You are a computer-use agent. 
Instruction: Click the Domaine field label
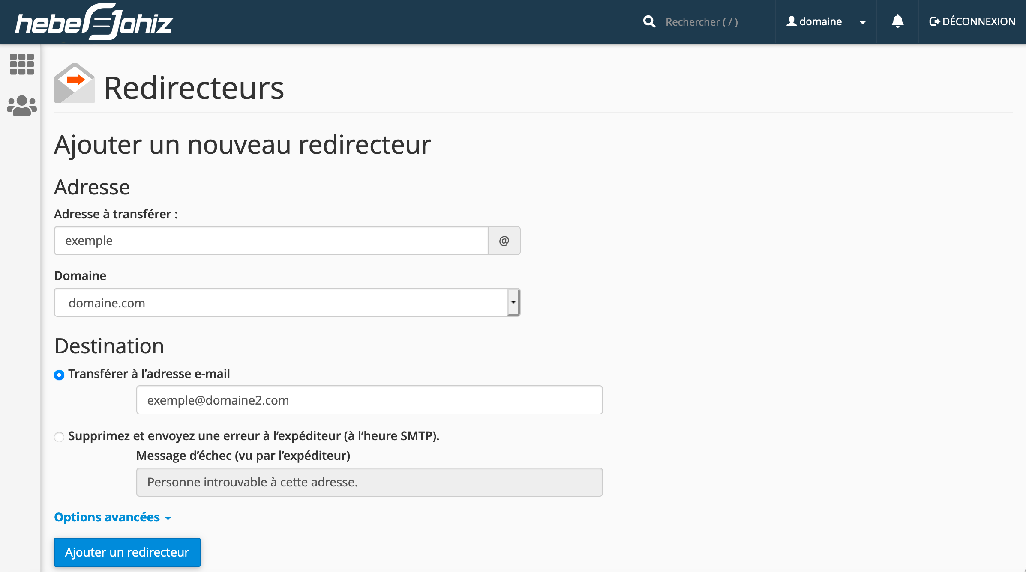click(80, 276)
